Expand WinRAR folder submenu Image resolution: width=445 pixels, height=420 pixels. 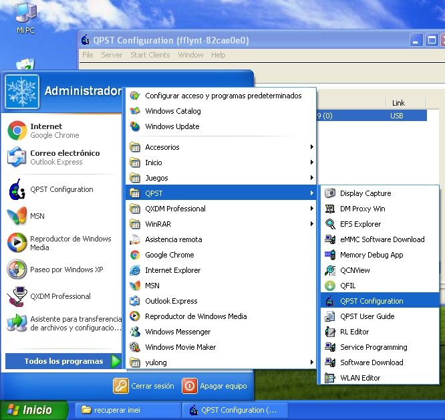pos(220,224)
